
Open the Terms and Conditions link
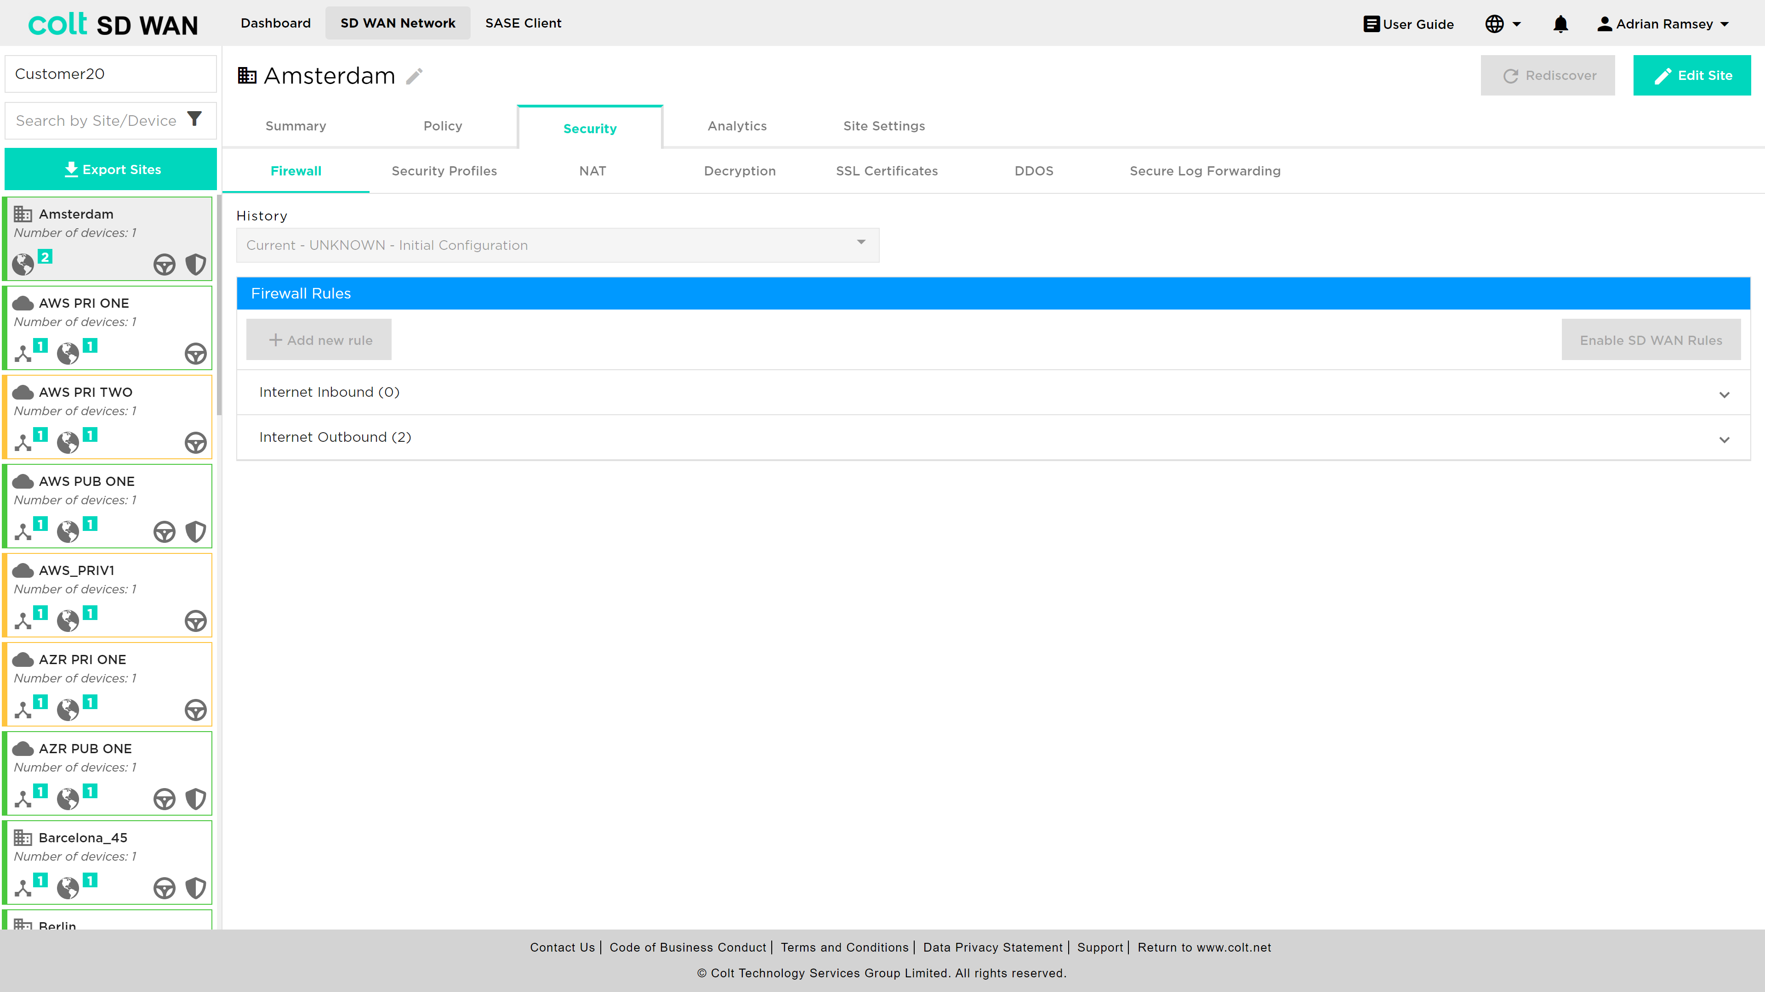(844, 947)
